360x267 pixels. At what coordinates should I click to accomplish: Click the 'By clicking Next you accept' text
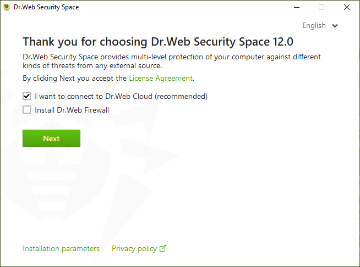75,78
